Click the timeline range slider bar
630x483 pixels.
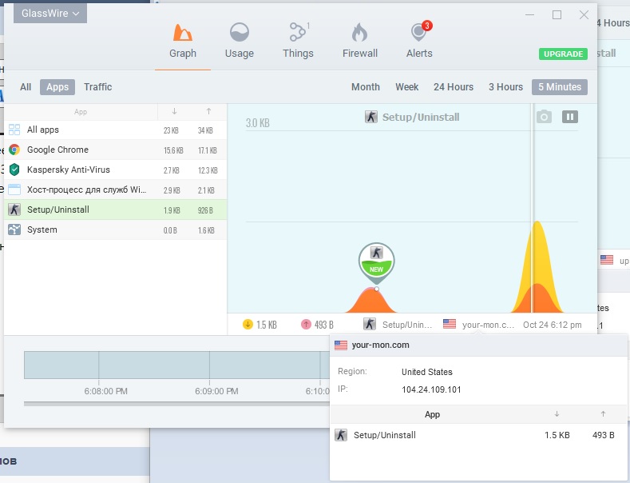176,365
